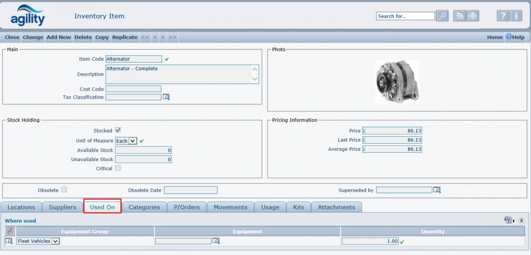The height and width of the screenshot is (255, 531).
Task: Open Superseded by lookup icon
Action: click(x=437, y=190)
